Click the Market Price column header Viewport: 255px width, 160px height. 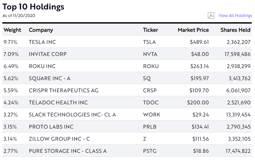point(193,30)
